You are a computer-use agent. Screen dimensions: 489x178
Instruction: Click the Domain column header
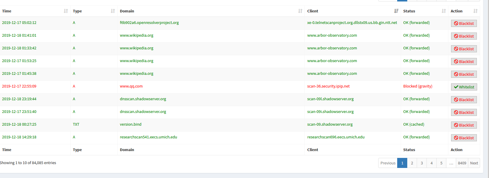coord(211,11)
